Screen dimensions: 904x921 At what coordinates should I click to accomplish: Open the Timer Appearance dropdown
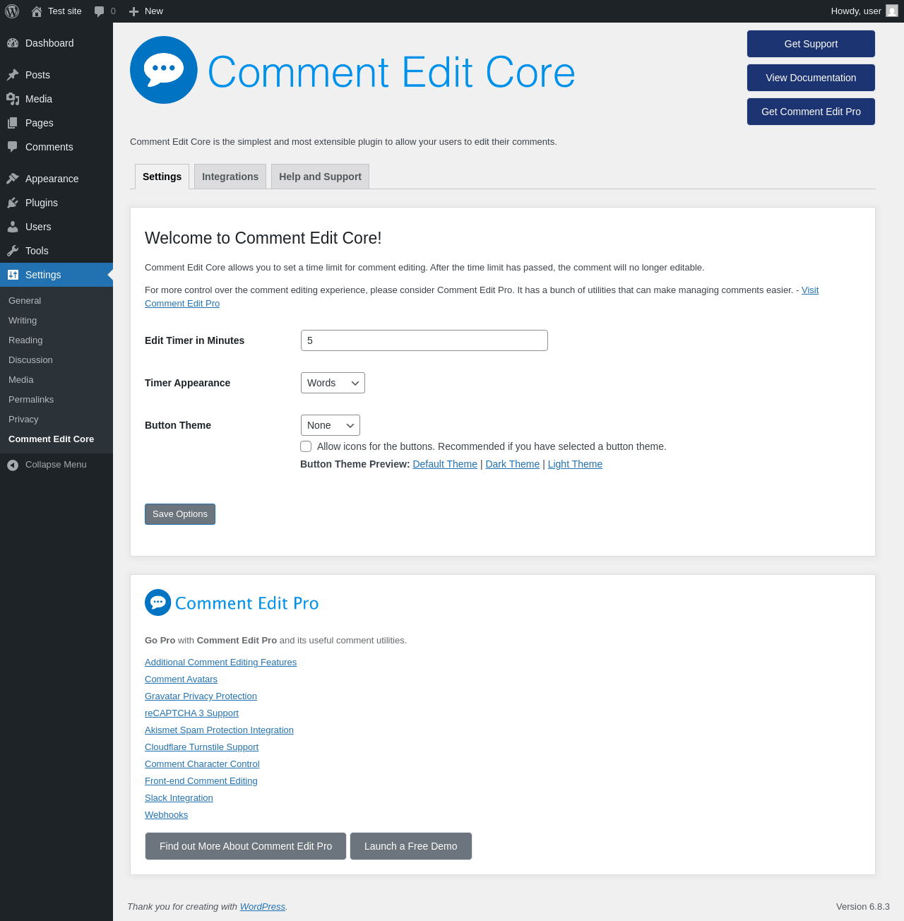pos(333,383)
